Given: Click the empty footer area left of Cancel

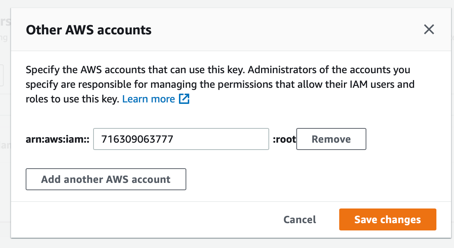Looking at the screenshot, I should [x=147, y=219].
